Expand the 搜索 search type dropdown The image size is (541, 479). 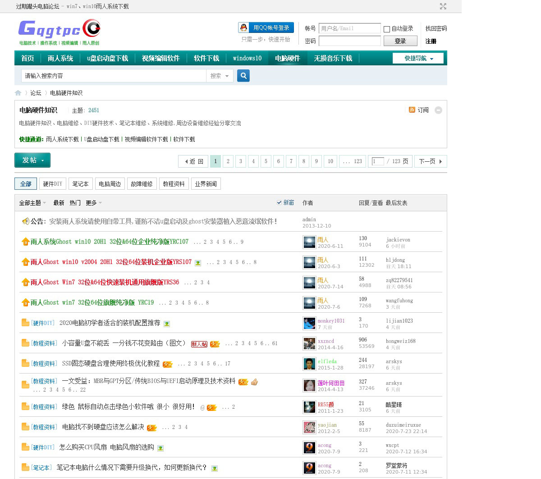click(x=220, y=76)
